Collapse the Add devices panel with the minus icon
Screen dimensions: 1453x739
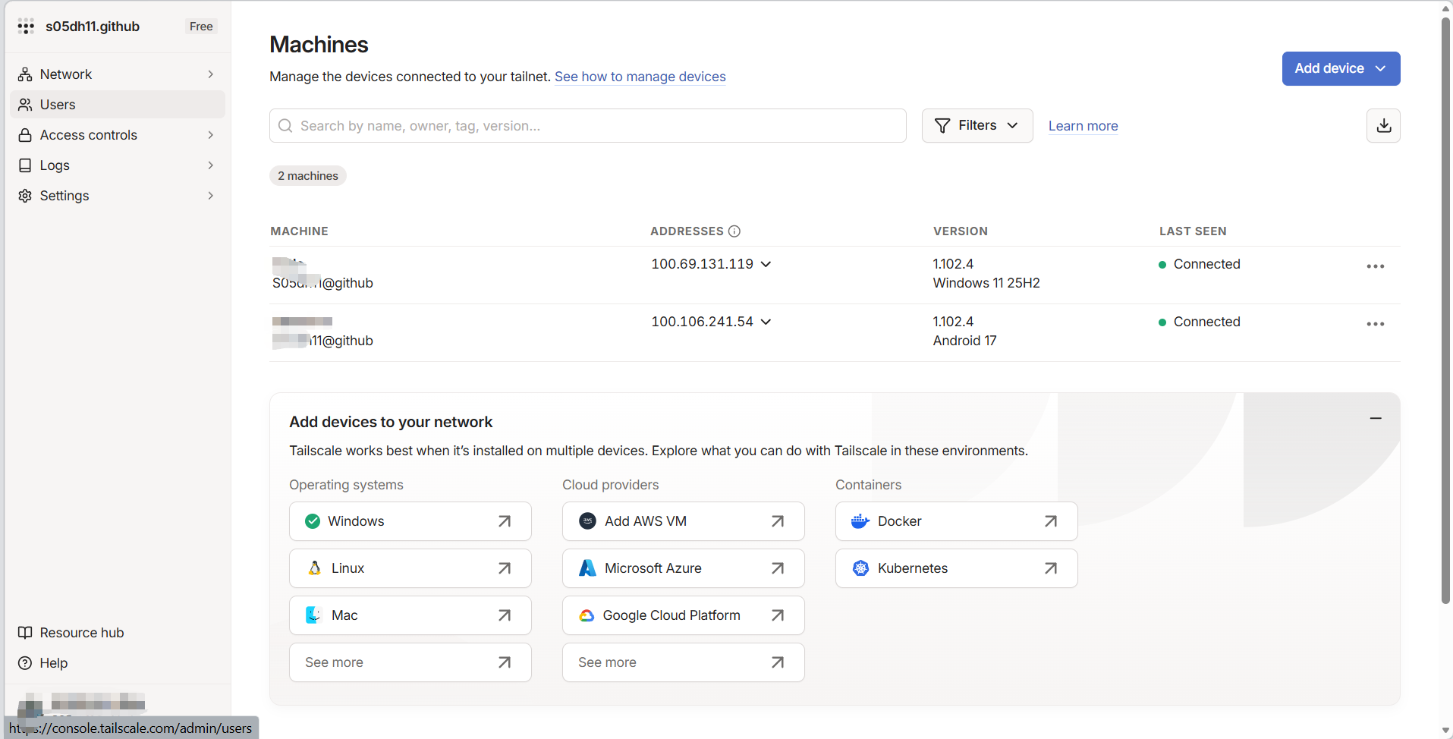pyautogui.click(x=1376, y=419)
